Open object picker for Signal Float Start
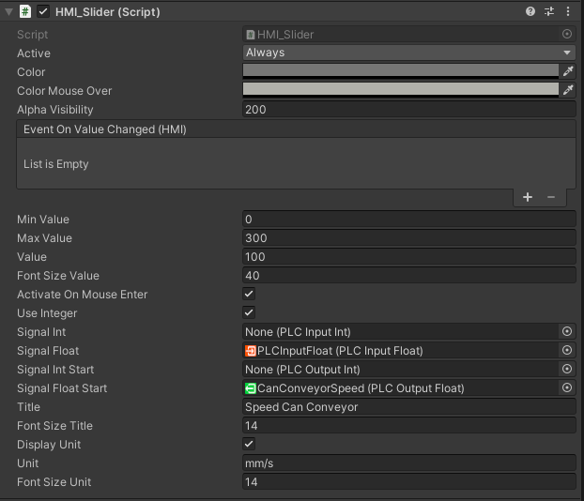Image resolution: width=584 pixels, height=501 pixels. [x=567, y=388]
